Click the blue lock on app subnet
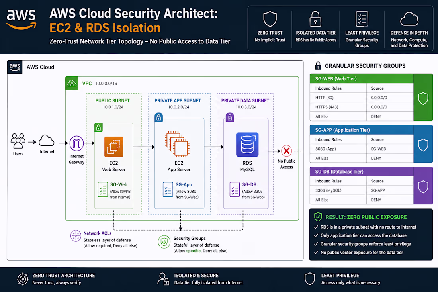438x292 pixels. click(158, 118)
